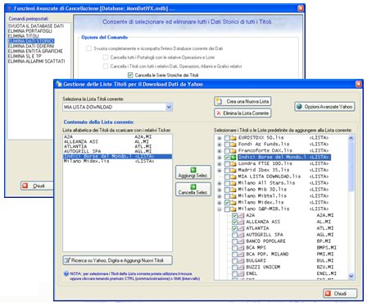Viewport: 367px width, 303px height.
Task: Click the Chiudi button in the Yahoo lists dialog
Action: pos(340,293)
